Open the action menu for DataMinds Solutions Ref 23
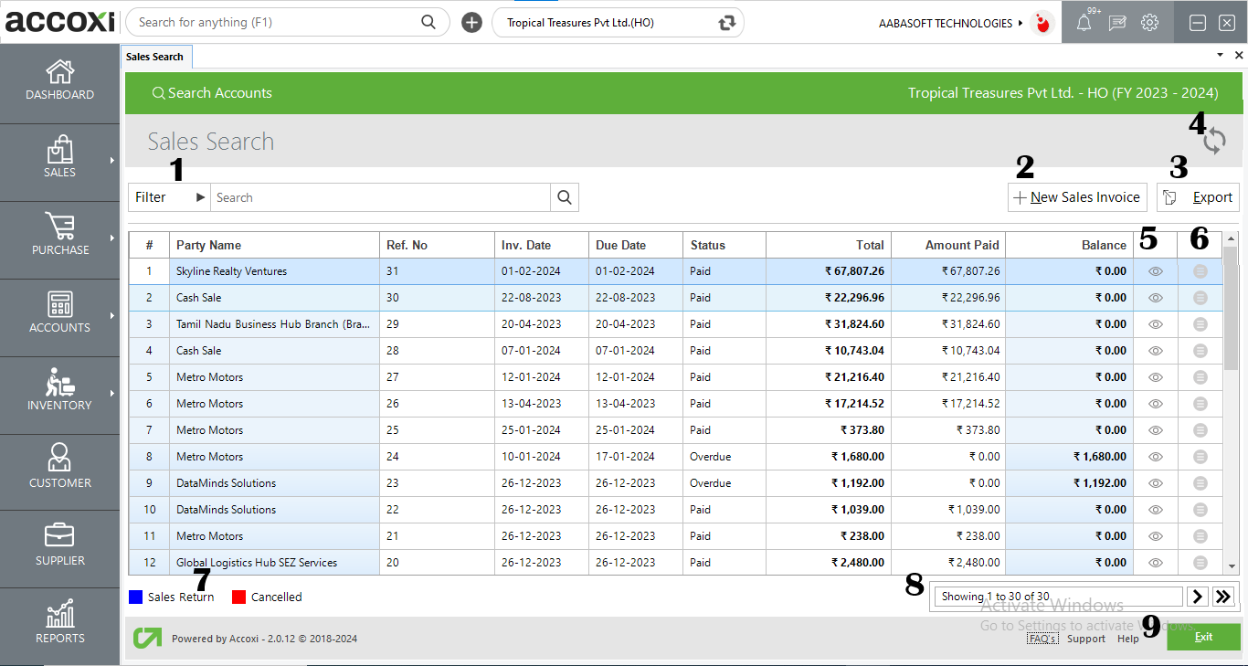This screenshot has height=666, width=1248. (x=1200, y=483)
